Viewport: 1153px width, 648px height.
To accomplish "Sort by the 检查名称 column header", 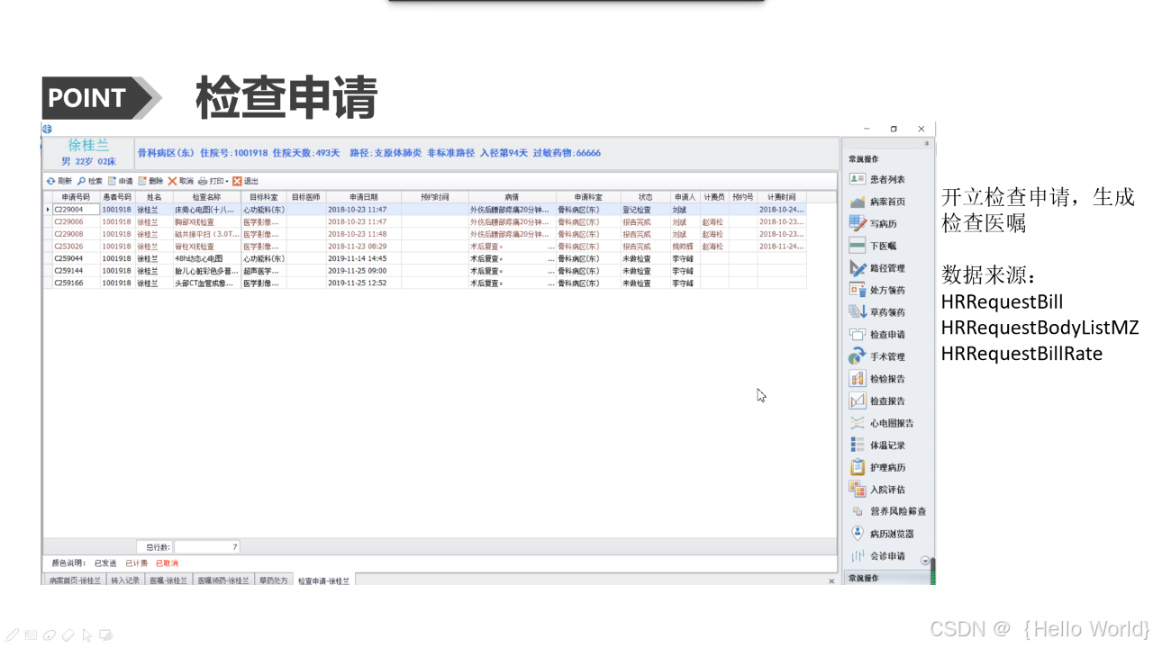I will tap(206, 197).
